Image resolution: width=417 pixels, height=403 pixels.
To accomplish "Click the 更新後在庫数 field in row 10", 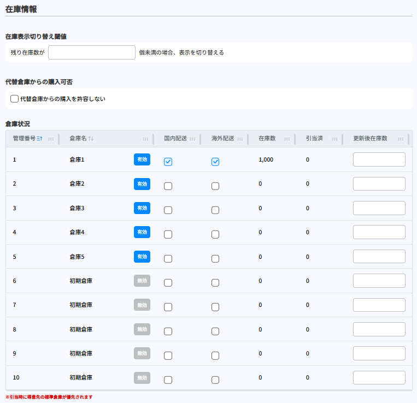I will [x=379, y=378].
